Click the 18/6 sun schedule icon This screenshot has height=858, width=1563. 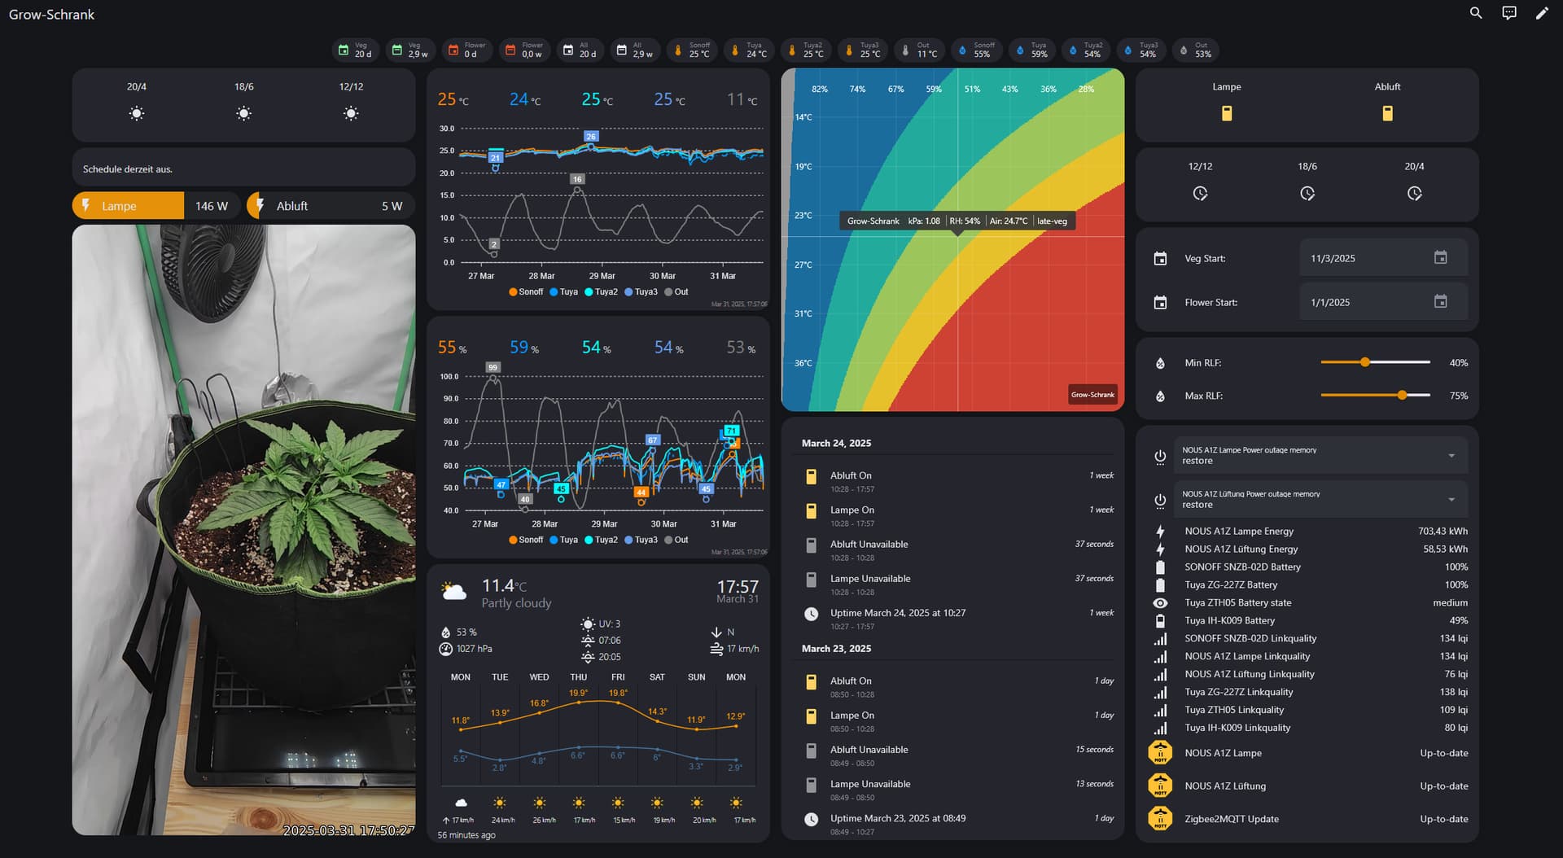pos(243,114)
